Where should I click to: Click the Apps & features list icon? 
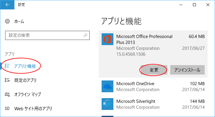click(7, 66)
